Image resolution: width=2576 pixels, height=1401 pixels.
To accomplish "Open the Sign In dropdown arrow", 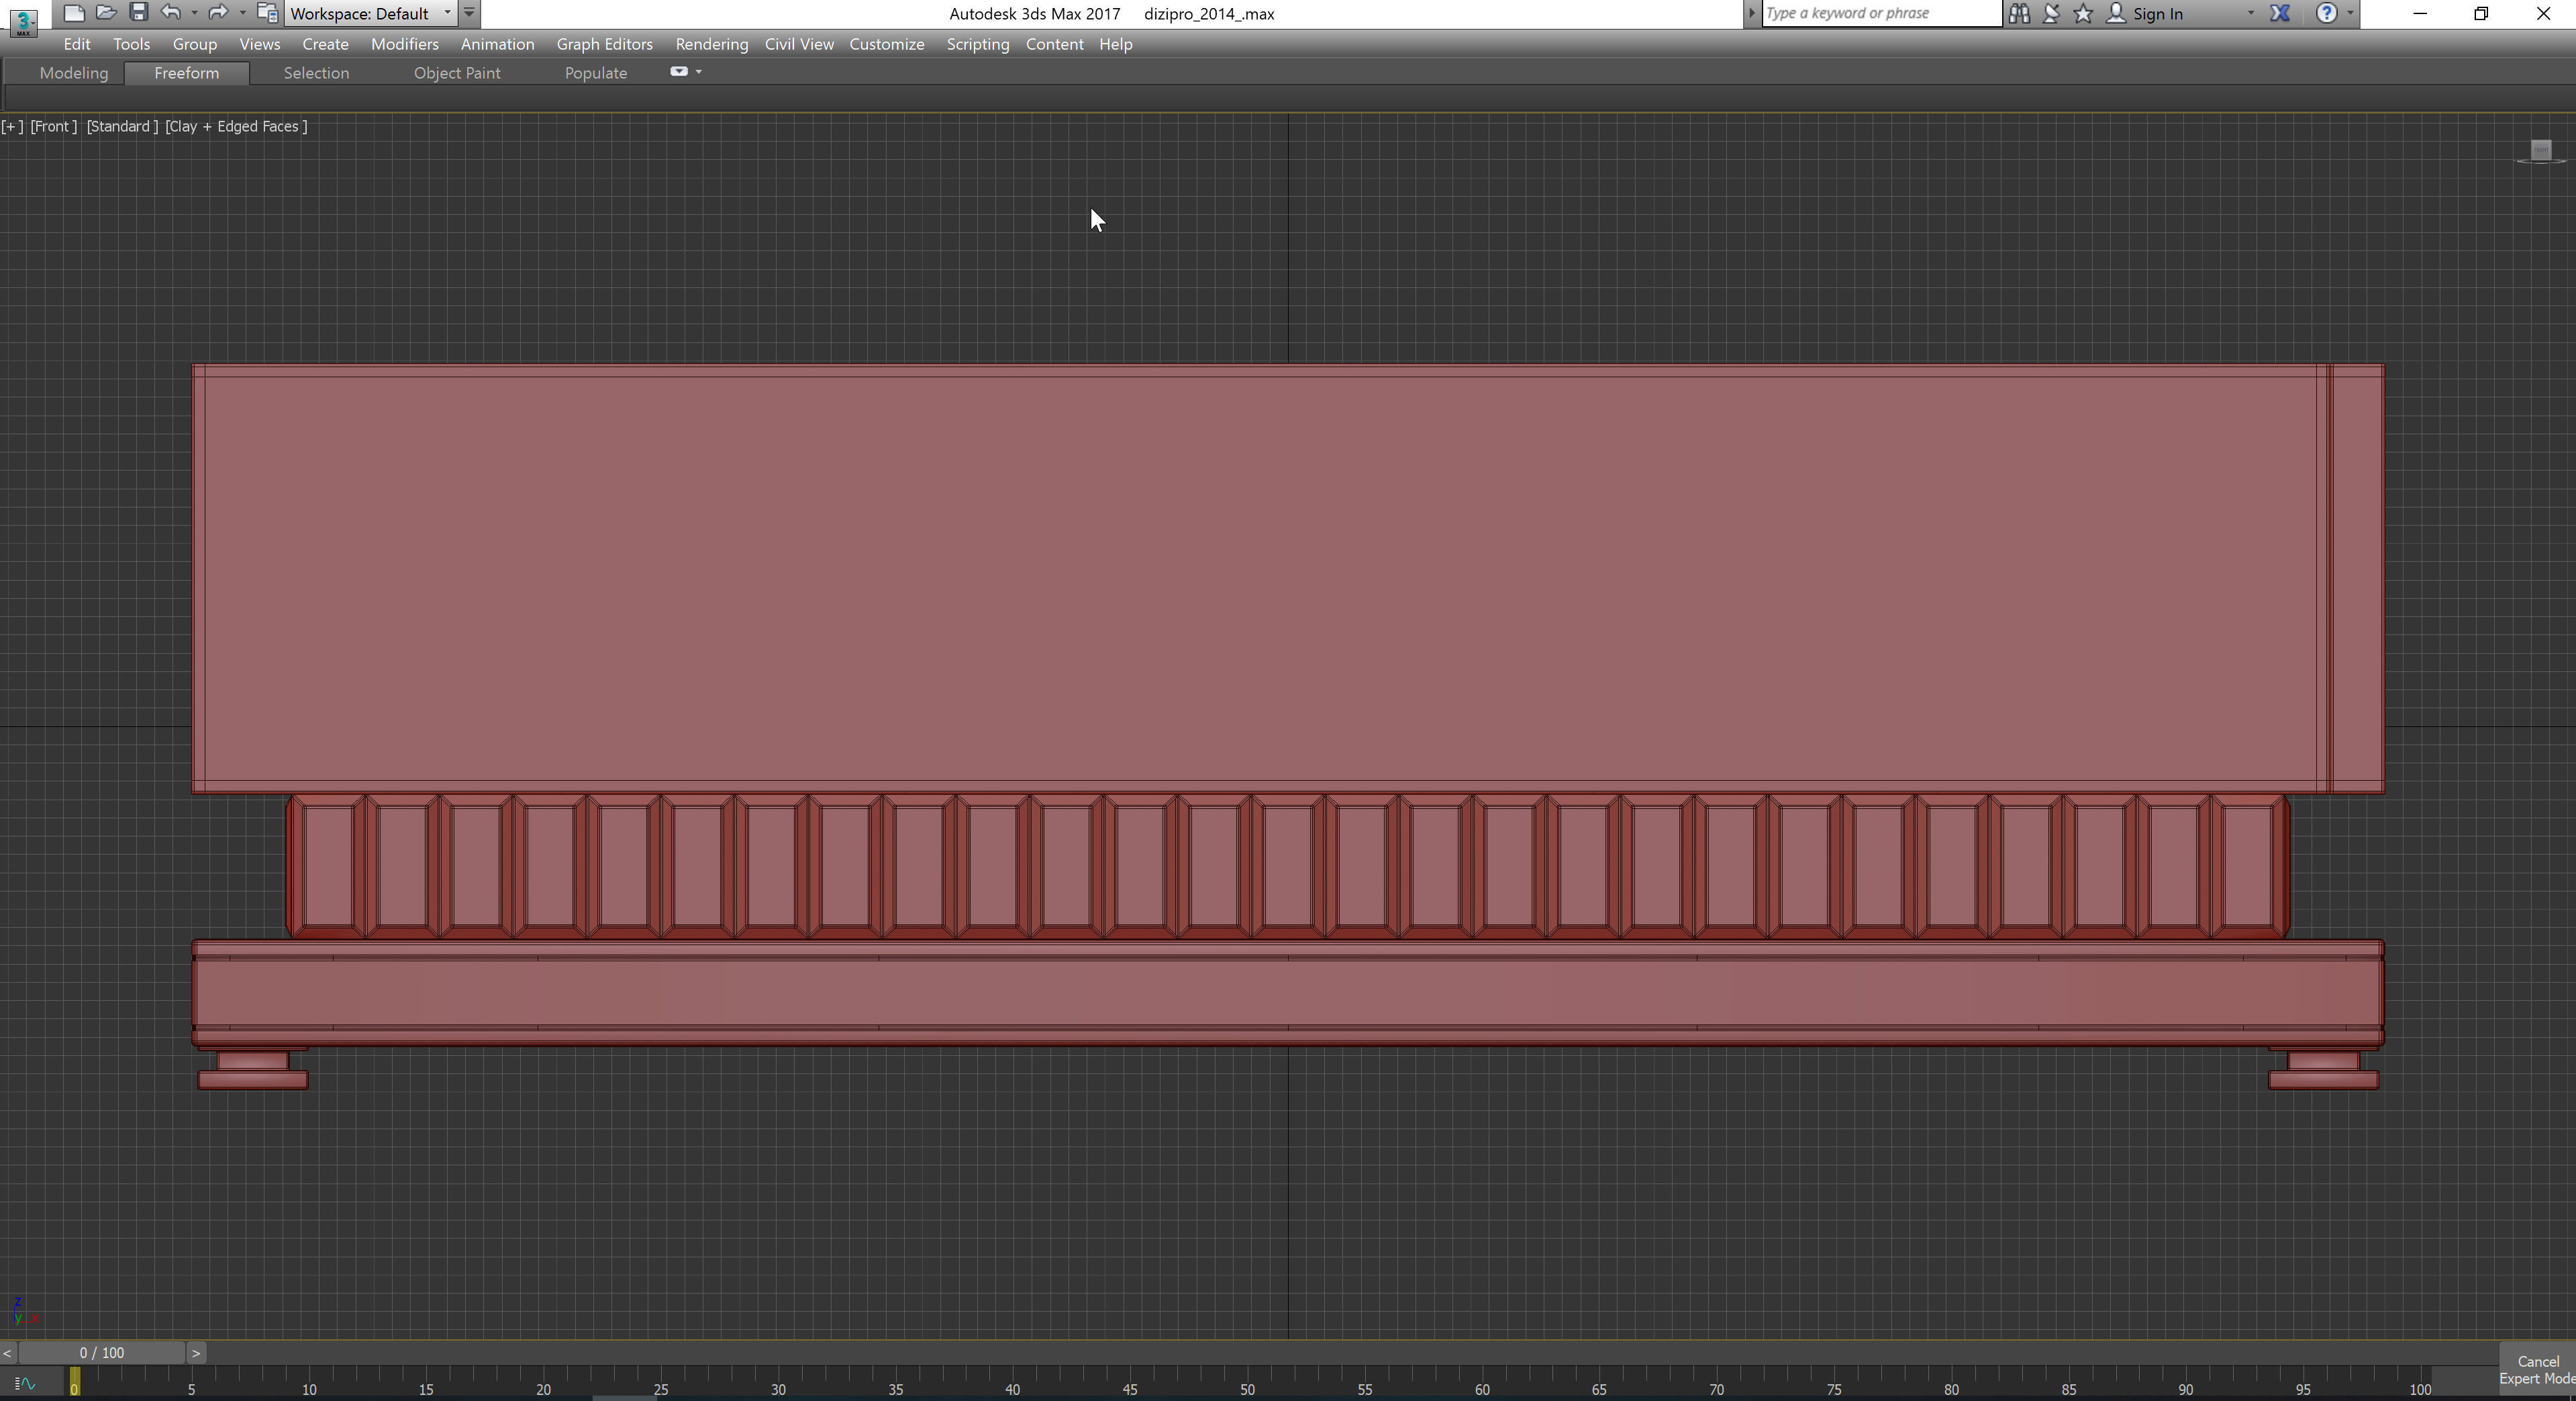I will (2250, 13).
